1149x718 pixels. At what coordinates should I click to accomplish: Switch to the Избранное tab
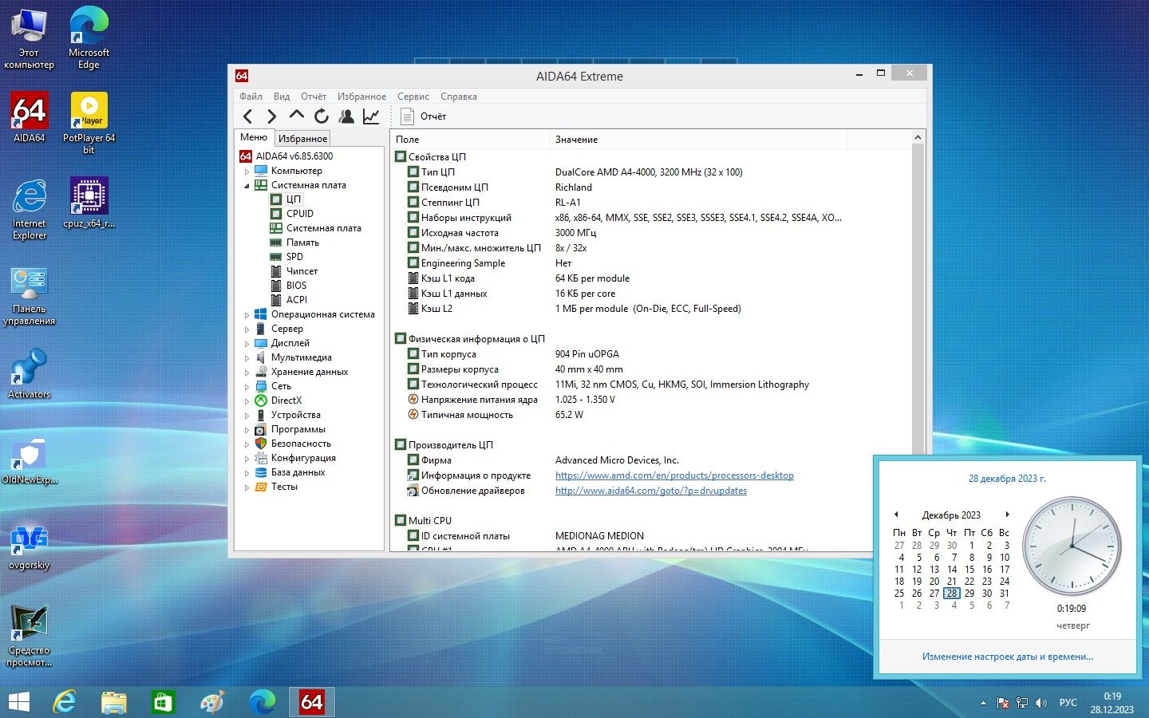(302, 139)
